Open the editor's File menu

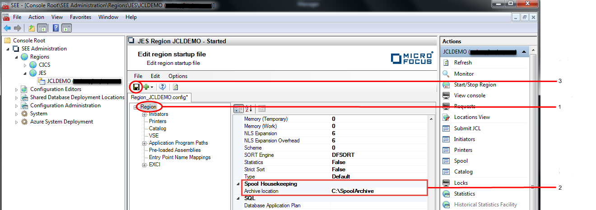click(138, 76)
